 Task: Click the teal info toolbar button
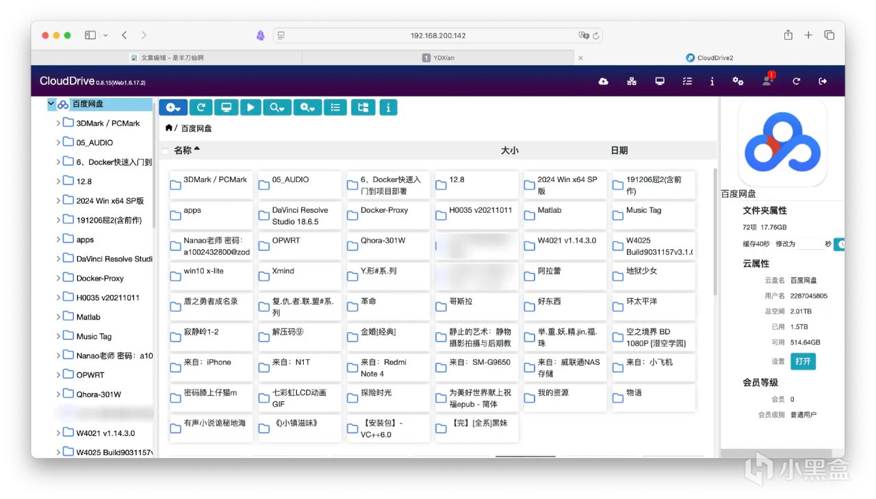(388, 107)
